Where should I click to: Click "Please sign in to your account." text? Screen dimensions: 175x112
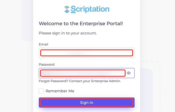(x=68, y=33)
